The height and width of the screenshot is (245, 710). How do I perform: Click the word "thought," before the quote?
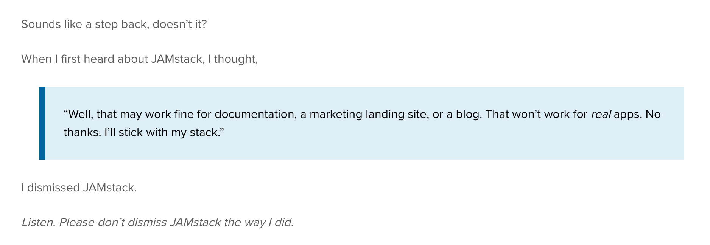point(236,59)
